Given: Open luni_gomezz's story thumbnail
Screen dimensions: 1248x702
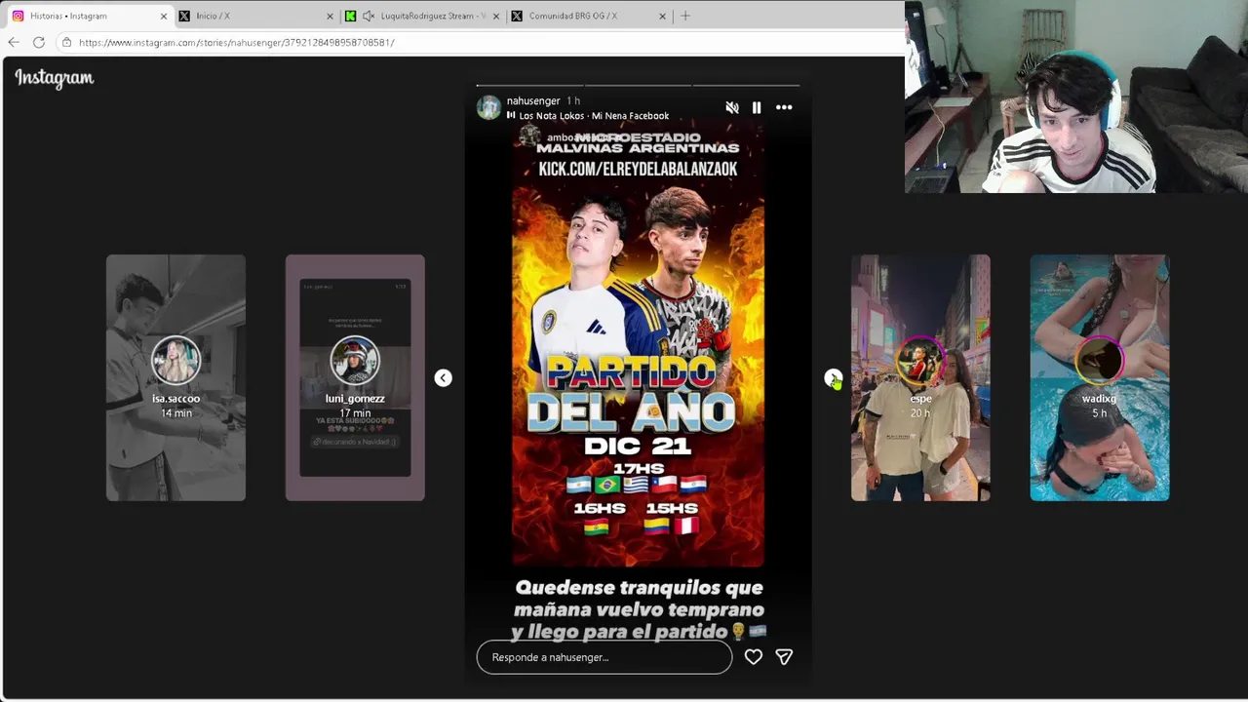Looking at the screenshot, I should (x=355, y=378).
